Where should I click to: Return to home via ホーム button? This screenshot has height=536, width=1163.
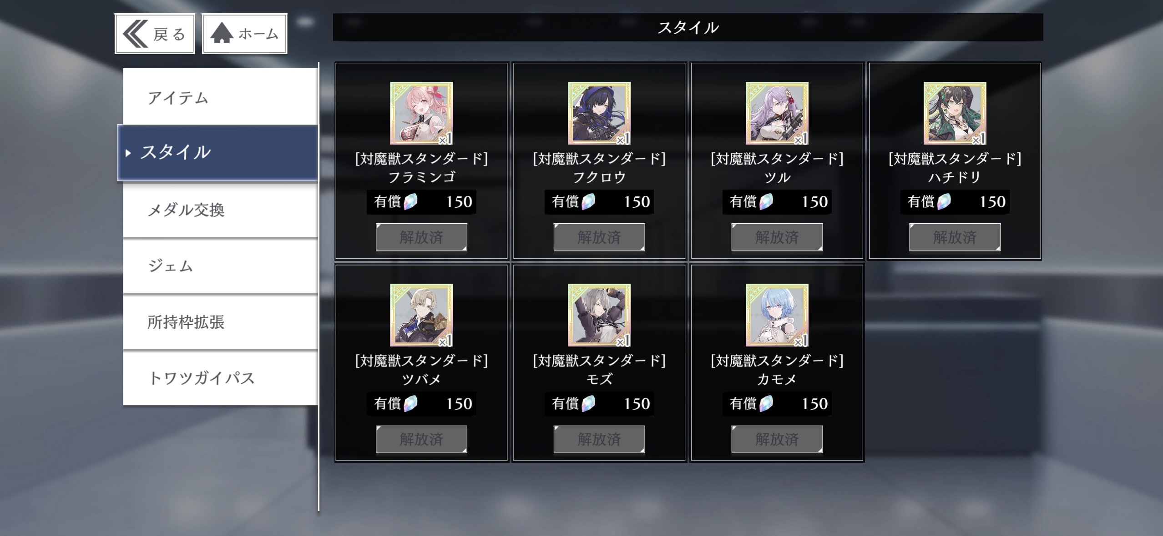(244, 34)
